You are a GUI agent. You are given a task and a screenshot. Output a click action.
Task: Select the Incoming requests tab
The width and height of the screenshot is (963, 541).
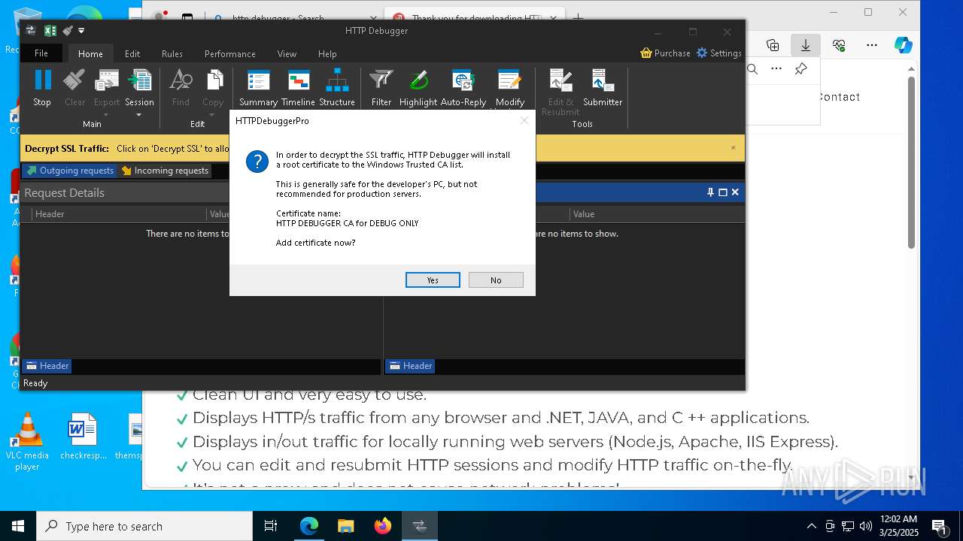165,171
